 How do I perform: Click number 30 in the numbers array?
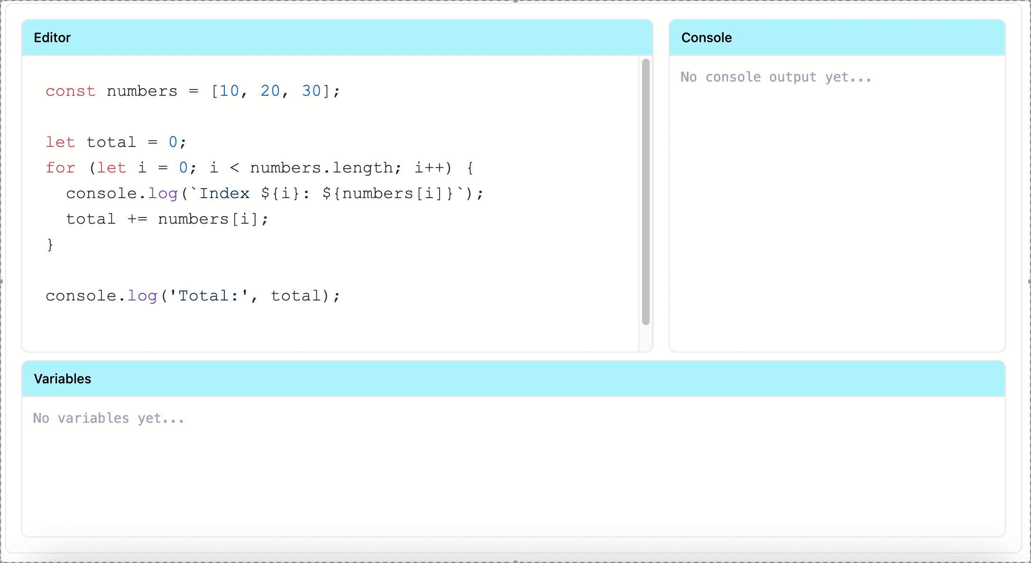(x=311, y=91)
